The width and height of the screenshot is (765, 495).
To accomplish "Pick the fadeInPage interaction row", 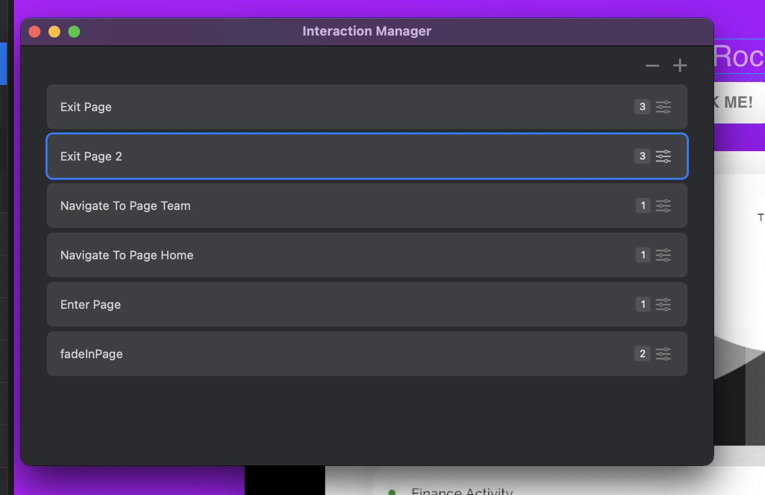I will (297, 354).
